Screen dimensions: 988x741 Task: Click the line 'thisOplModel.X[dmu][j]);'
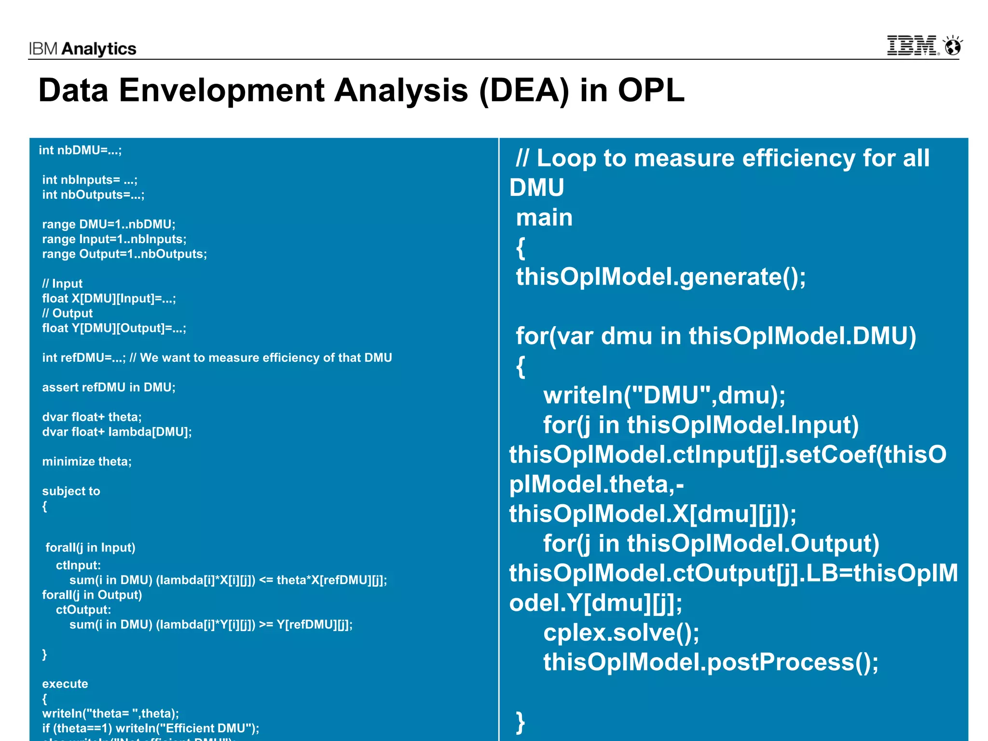(653, 514)
